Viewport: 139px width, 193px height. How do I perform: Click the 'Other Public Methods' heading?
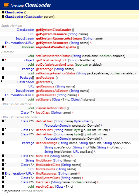tap(17, 104)
